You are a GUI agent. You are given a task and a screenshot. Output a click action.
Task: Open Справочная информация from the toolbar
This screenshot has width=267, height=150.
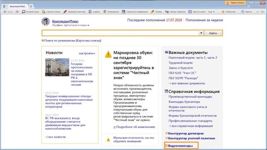point(135,12)
